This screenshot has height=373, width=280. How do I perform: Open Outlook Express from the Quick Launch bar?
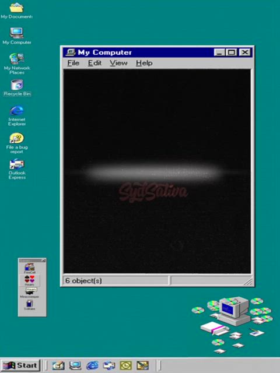pyautogui.click(x=109, y=365)
